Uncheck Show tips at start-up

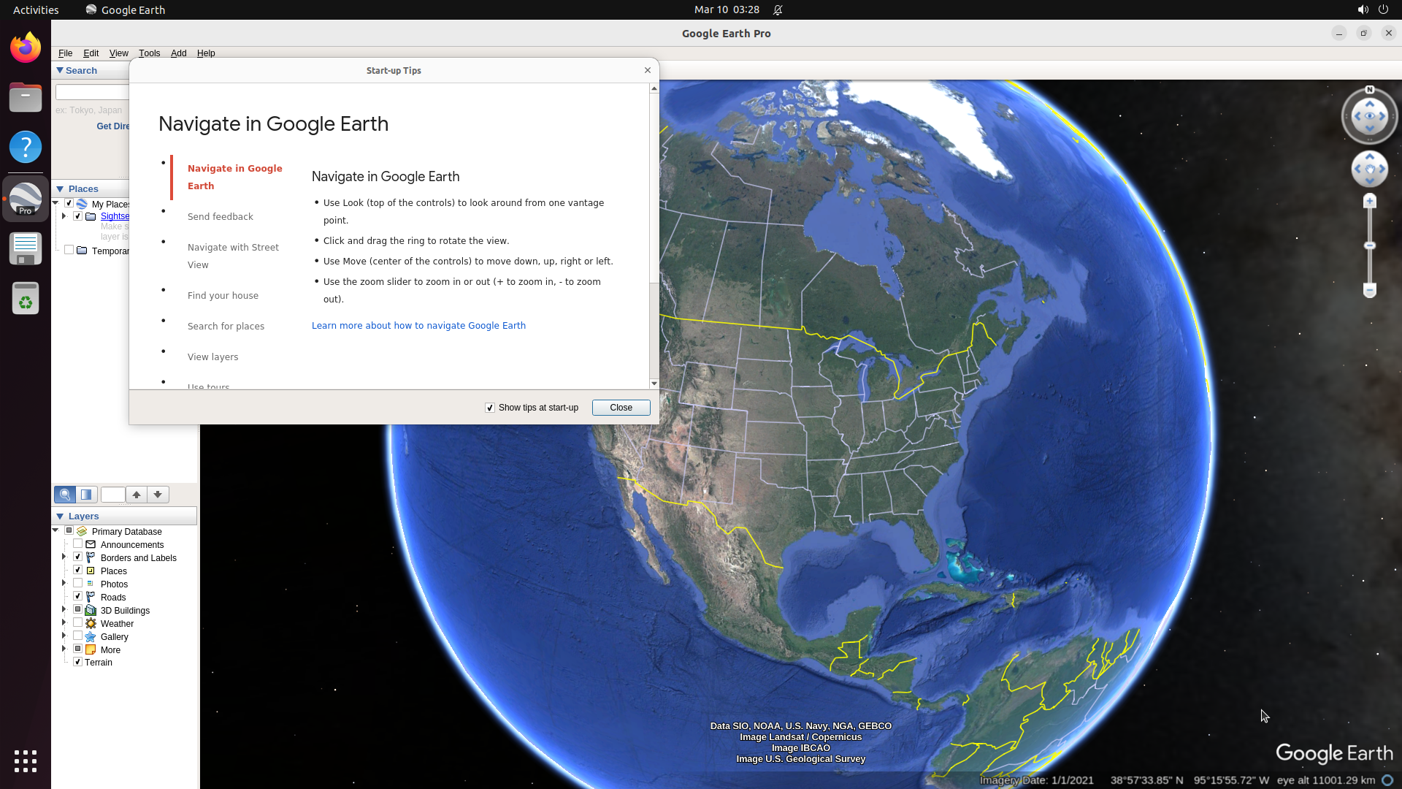[x=489, y=408]
